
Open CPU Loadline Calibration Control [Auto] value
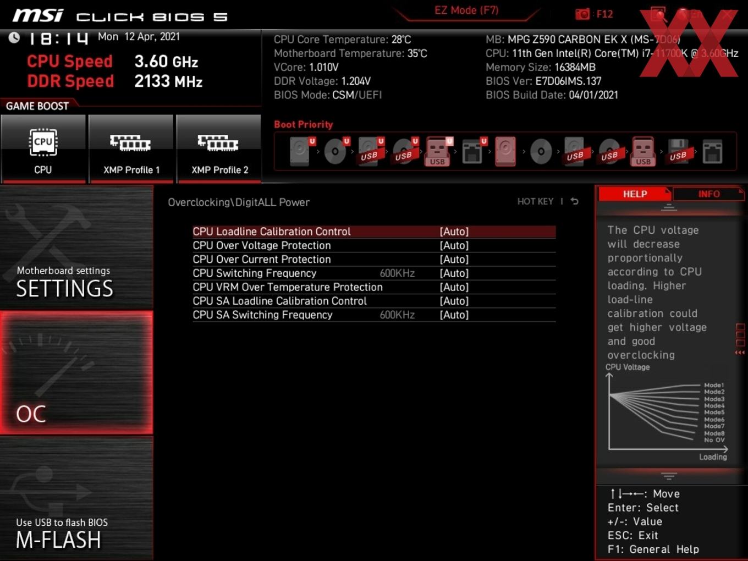tap(454, 232)
